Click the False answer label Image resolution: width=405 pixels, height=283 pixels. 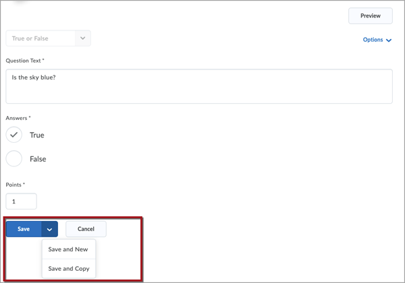pyautogui.click(x=38, y=159)
